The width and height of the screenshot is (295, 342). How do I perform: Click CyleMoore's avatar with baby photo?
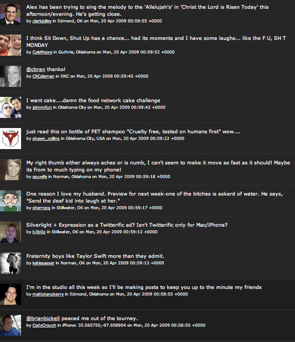(11, 45)
